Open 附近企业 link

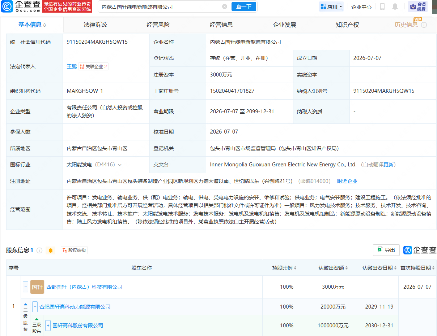347,181
